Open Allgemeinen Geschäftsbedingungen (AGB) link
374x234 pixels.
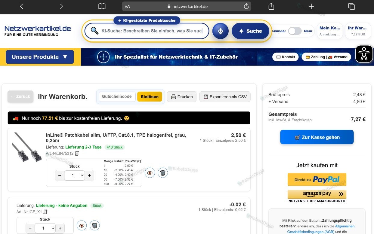coord(321,229)
